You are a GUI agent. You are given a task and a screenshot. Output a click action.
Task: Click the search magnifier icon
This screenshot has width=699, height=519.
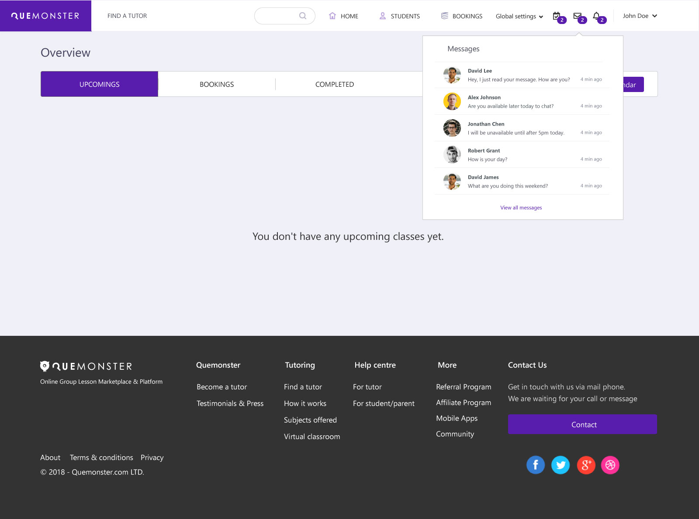point(302,16)
